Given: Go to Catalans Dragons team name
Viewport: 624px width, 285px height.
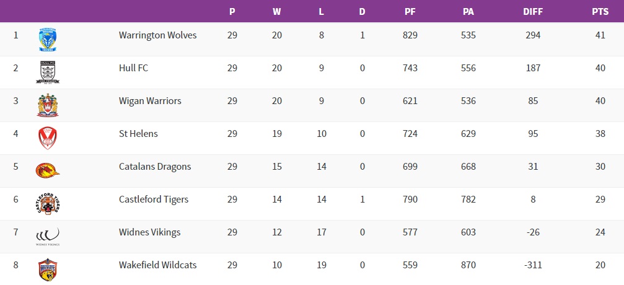Looking at the screenshot, I should click(155, 167).
